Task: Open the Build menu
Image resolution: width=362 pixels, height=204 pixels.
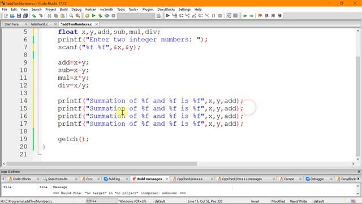Action: pyautogui.click(x=64, y=10)
